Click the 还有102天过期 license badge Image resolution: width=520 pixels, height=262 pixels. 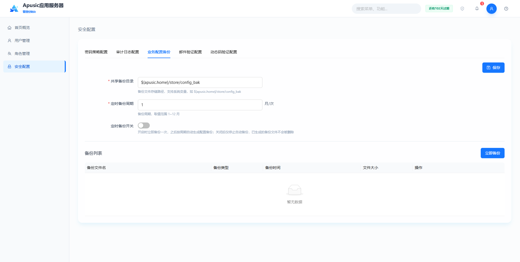[x=439, y=8]
